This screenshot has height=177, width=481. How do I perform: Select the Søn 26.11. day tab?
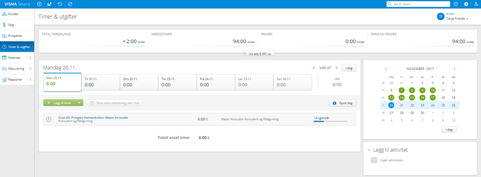tap(292, 82)
